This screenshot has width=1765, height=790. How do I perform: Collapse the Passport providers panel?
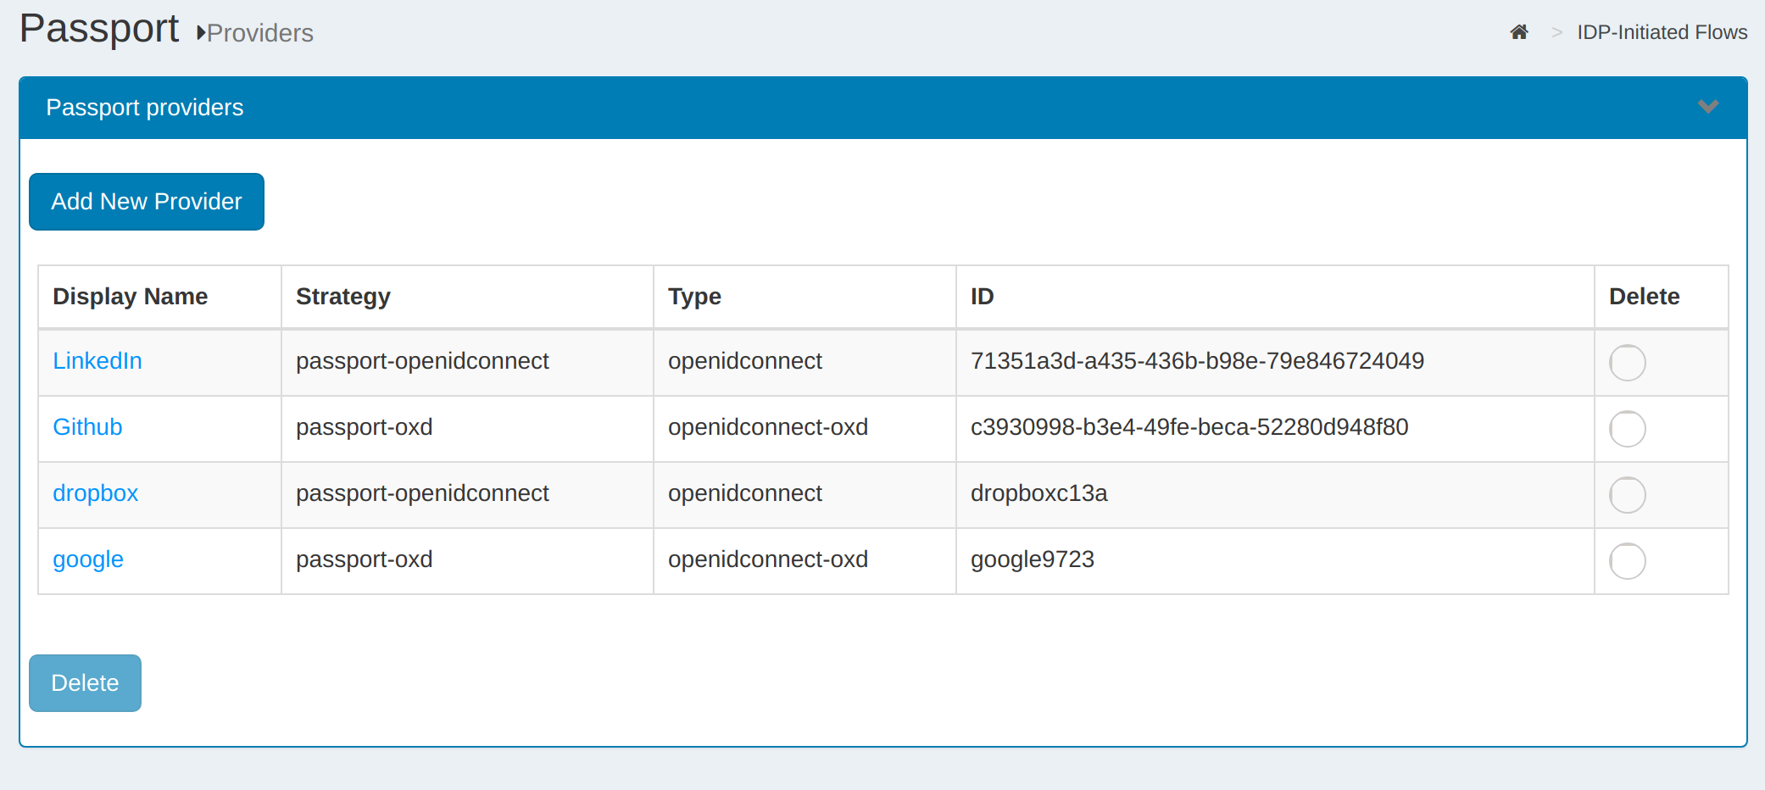[x=1709, y=108]
